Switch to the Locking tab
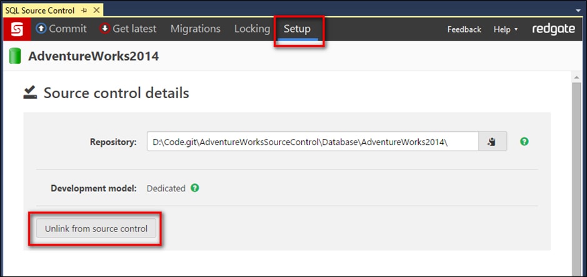This screenshot has width=587, height=277. pos(252,29)
